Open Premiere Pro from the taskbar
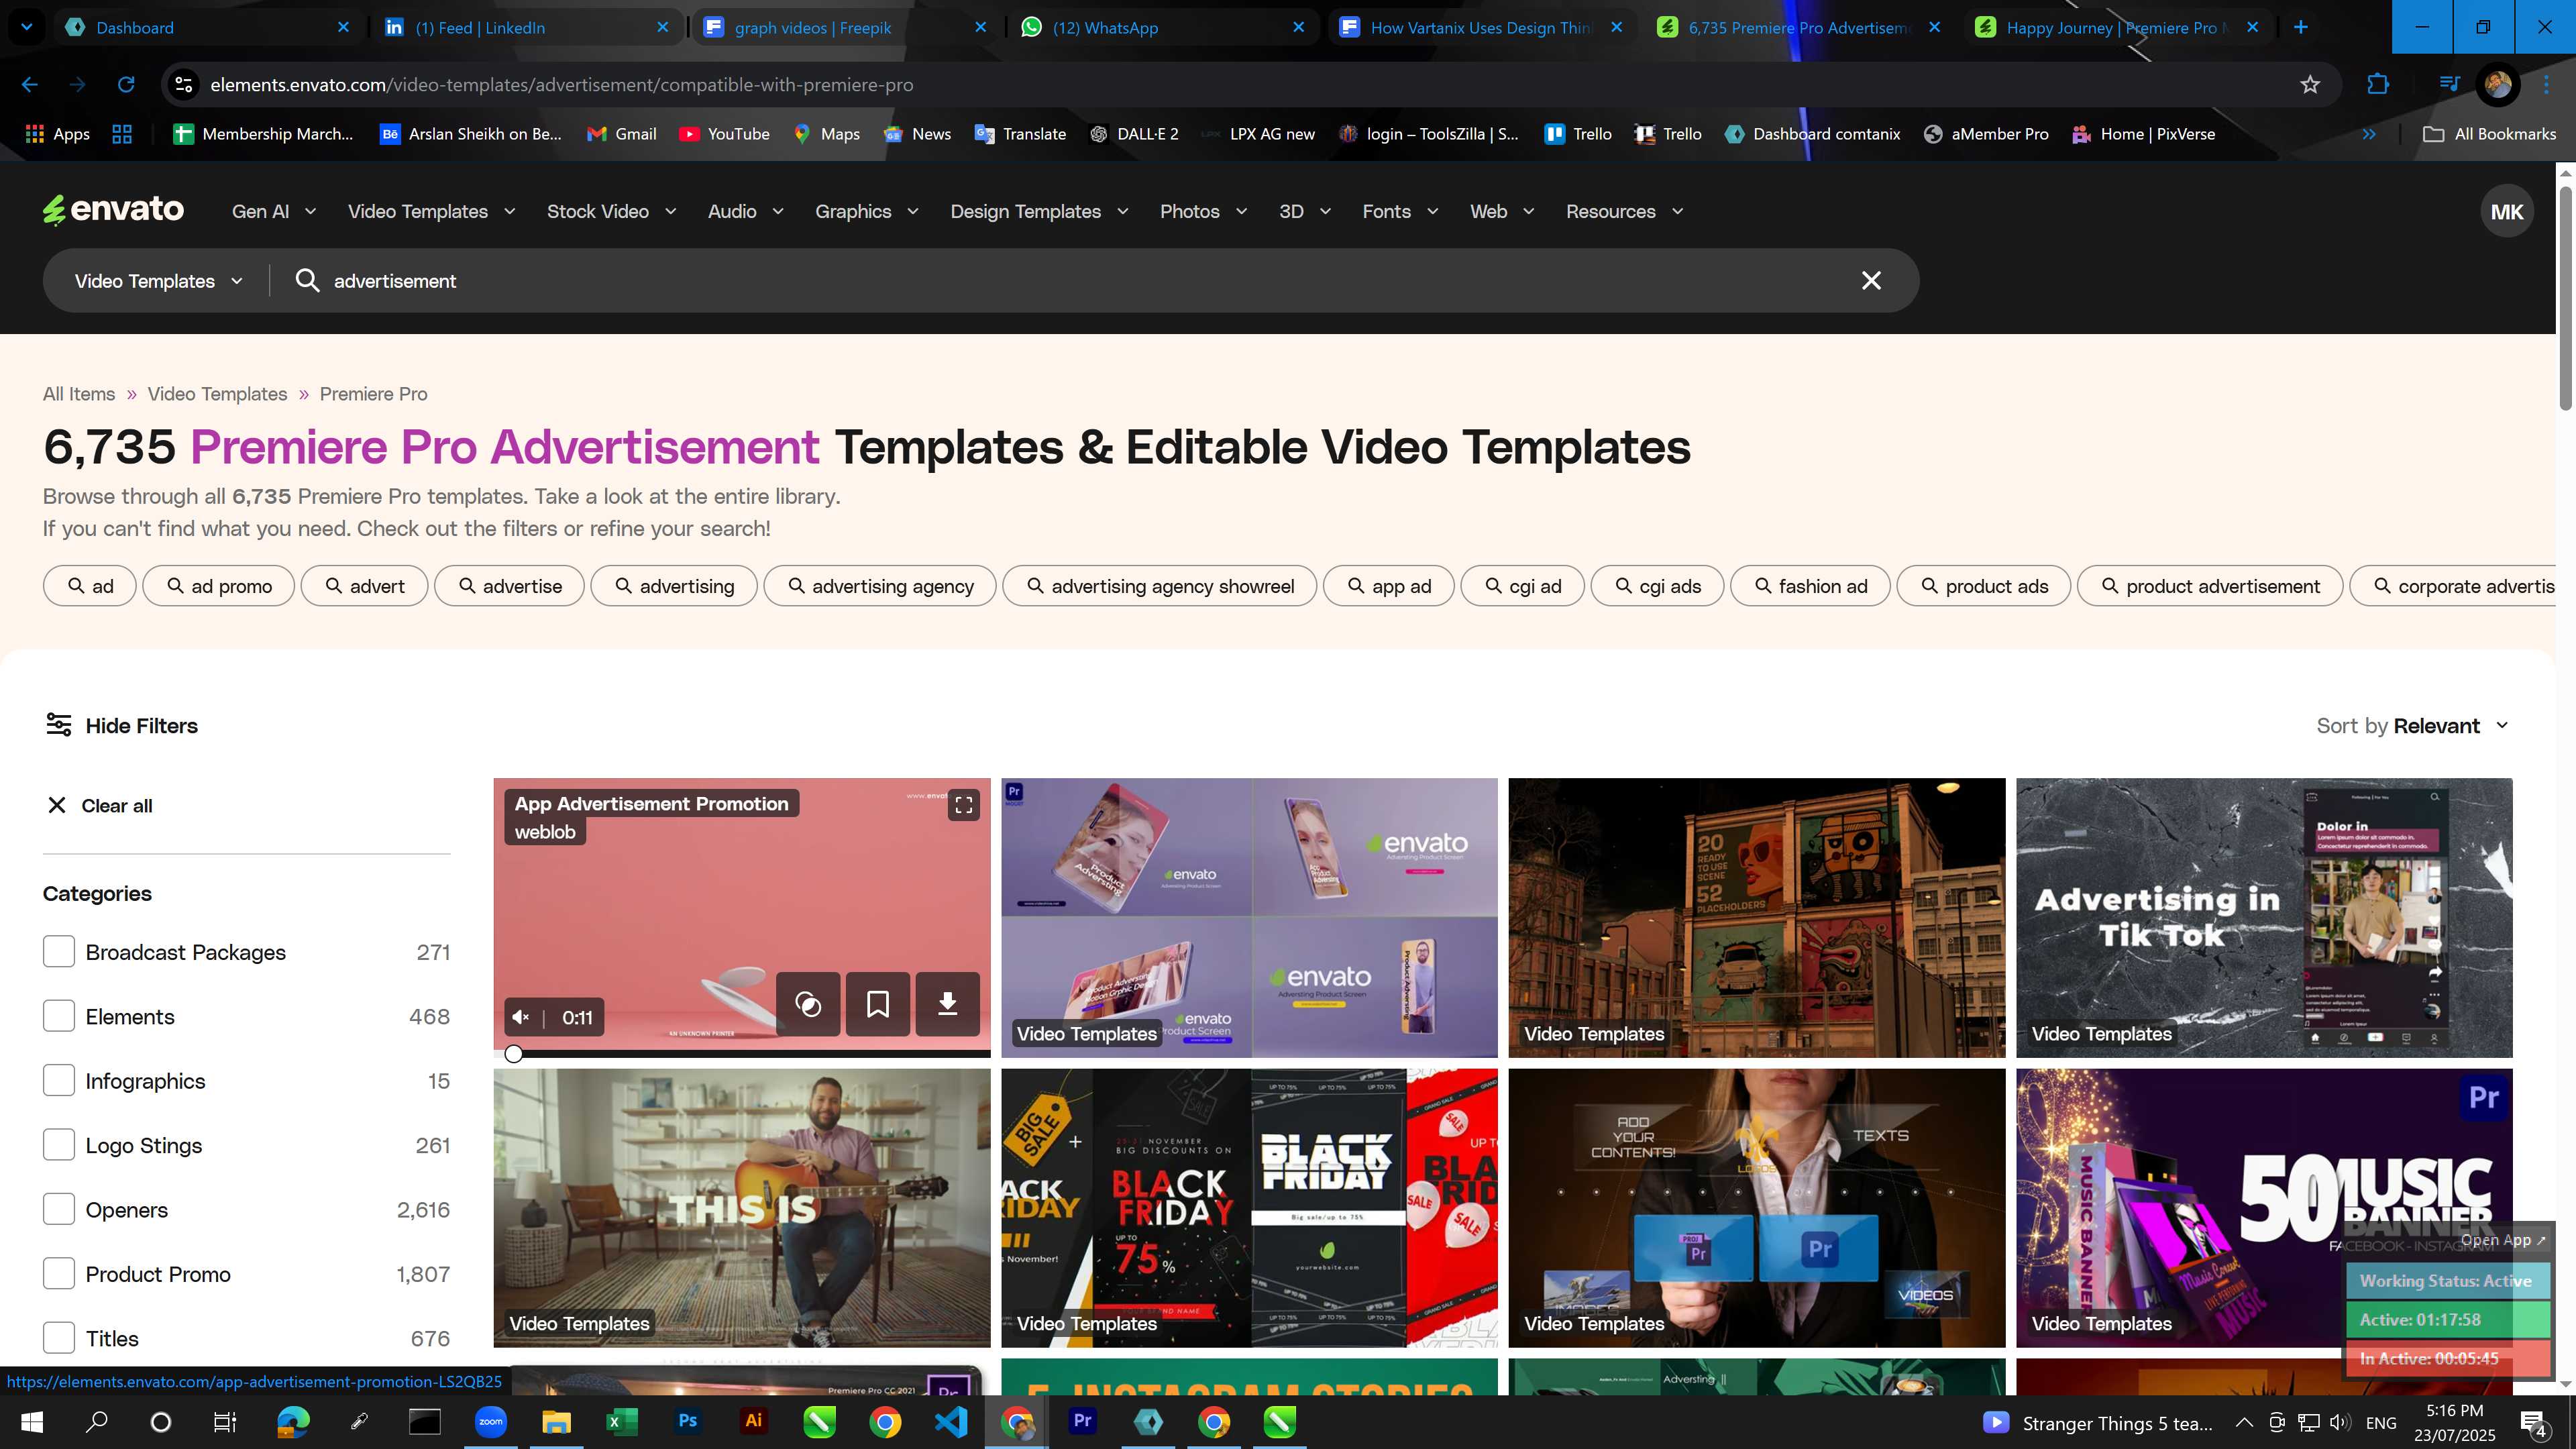The height and width of the screenshot is (1449, 2576). (x=1082, y=1421)
